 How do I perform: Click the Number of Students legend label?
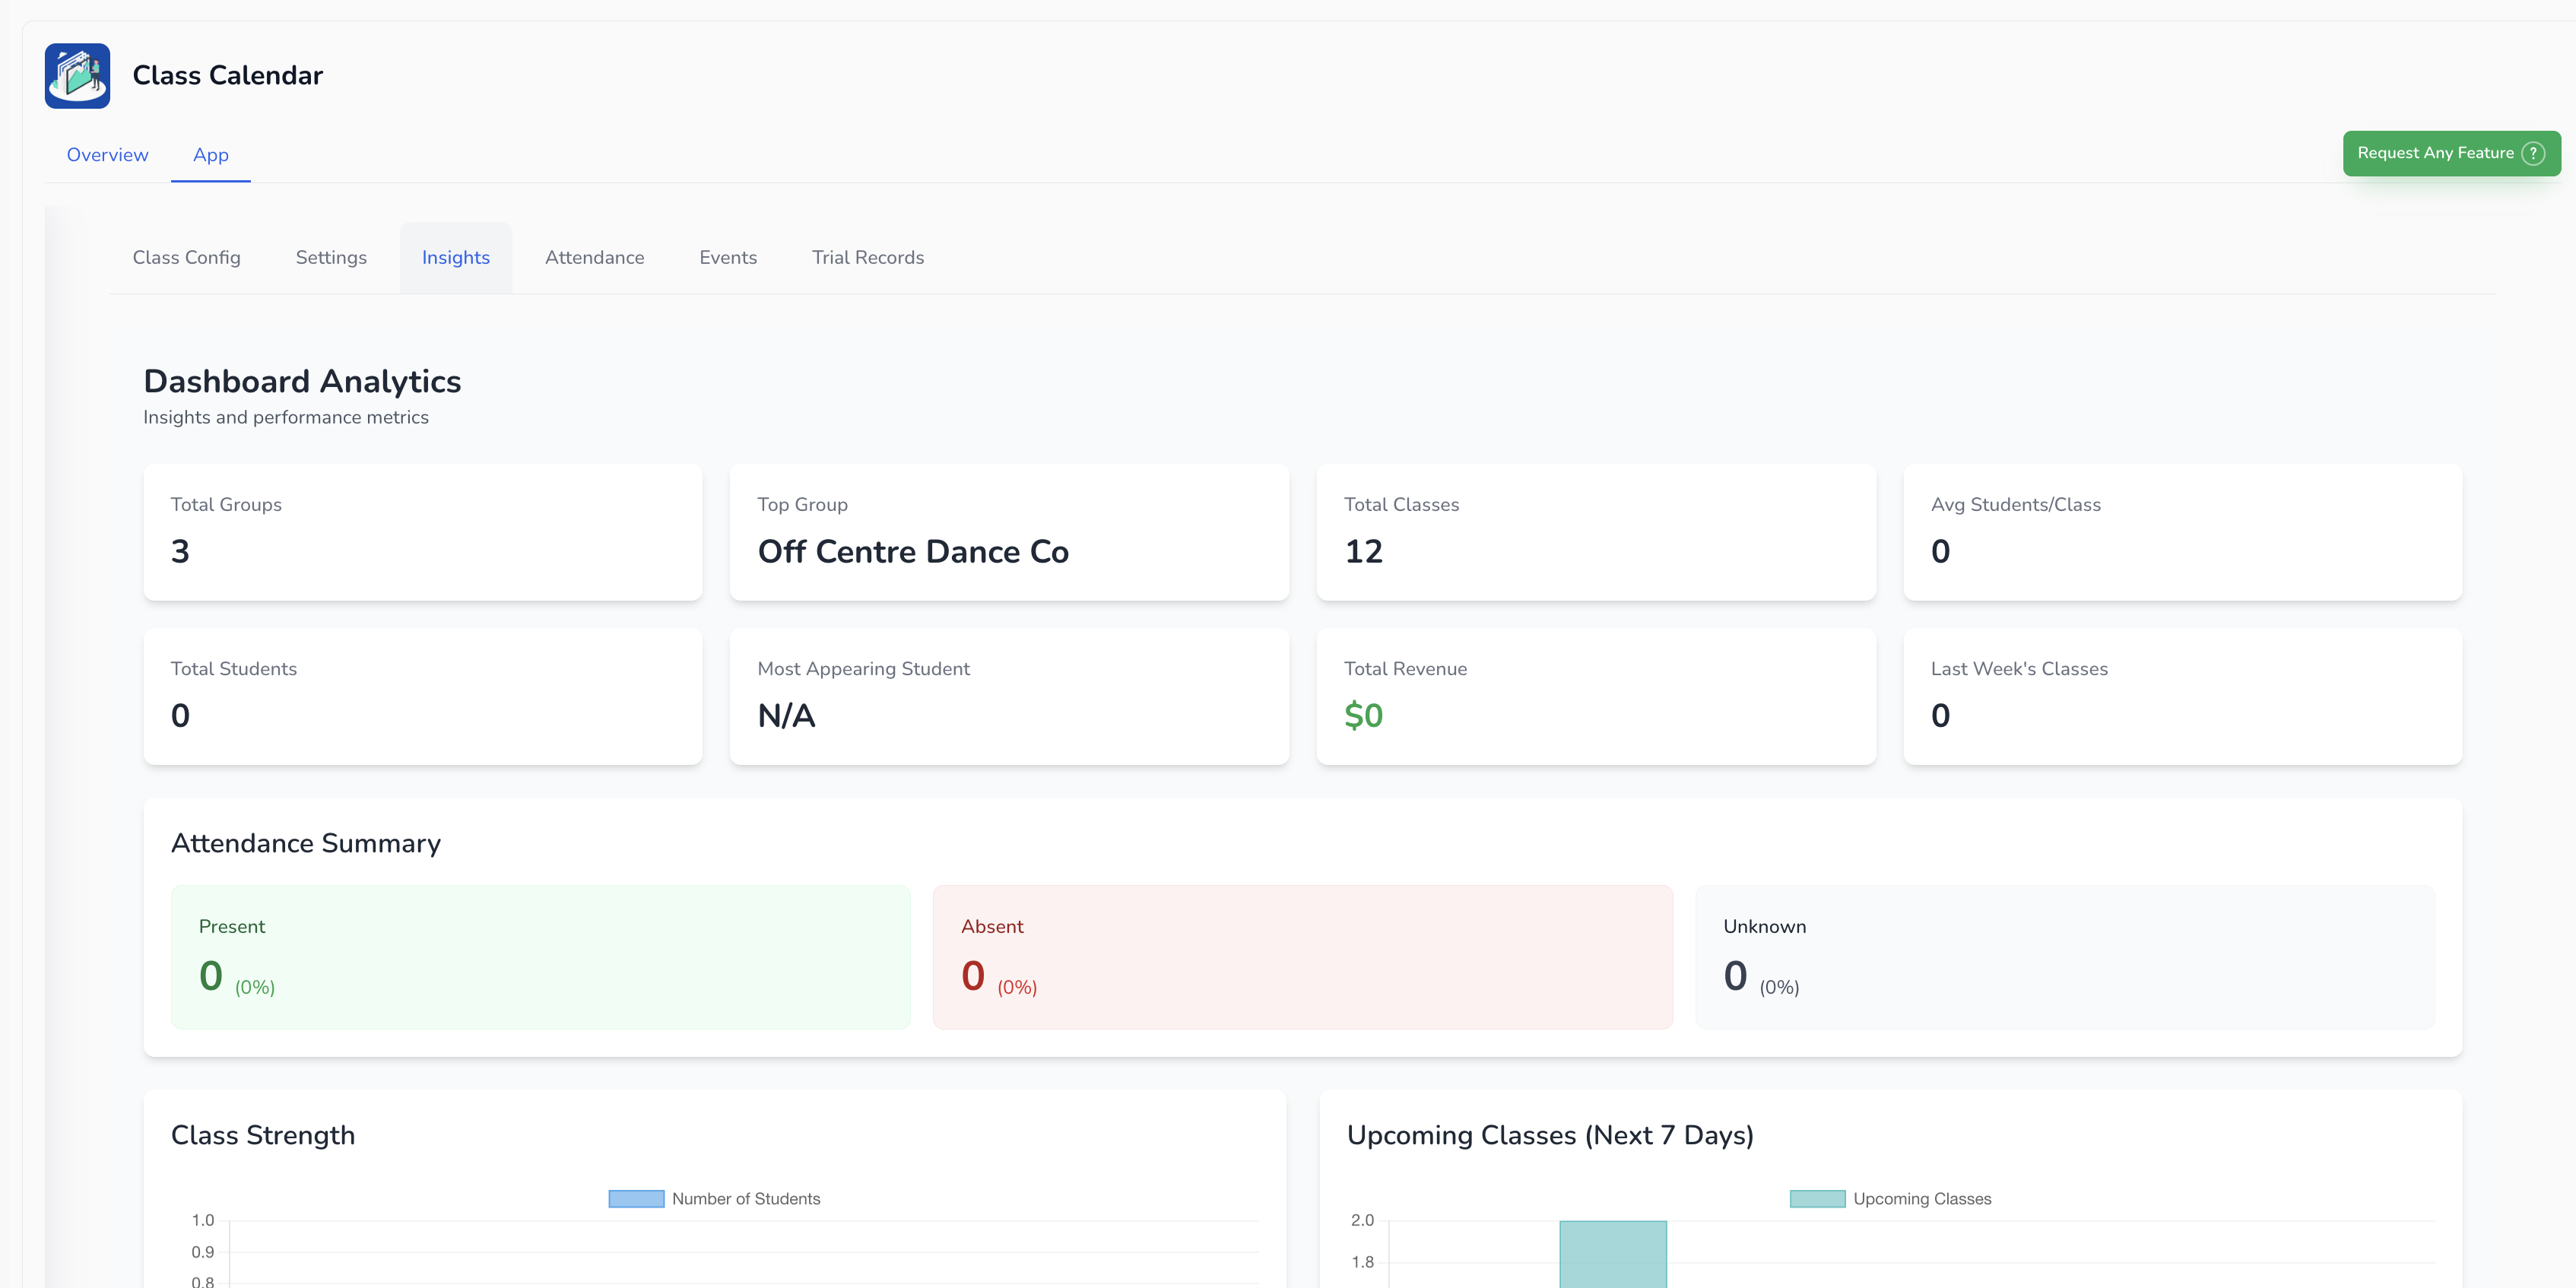[x=746, y=1199]
